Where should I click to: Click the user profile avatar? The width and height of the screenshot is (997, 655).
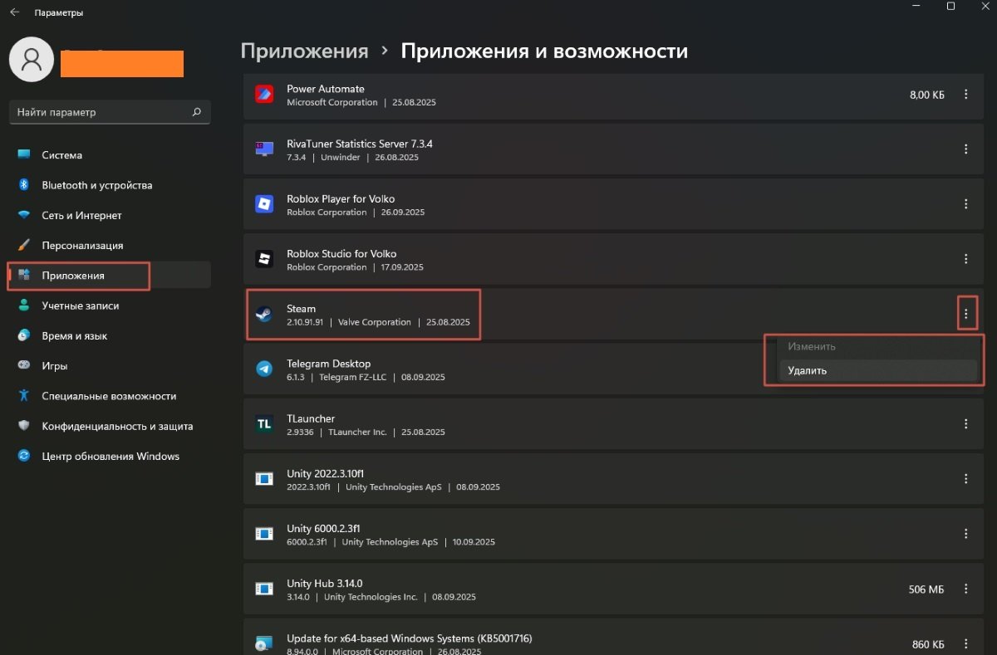32,59
